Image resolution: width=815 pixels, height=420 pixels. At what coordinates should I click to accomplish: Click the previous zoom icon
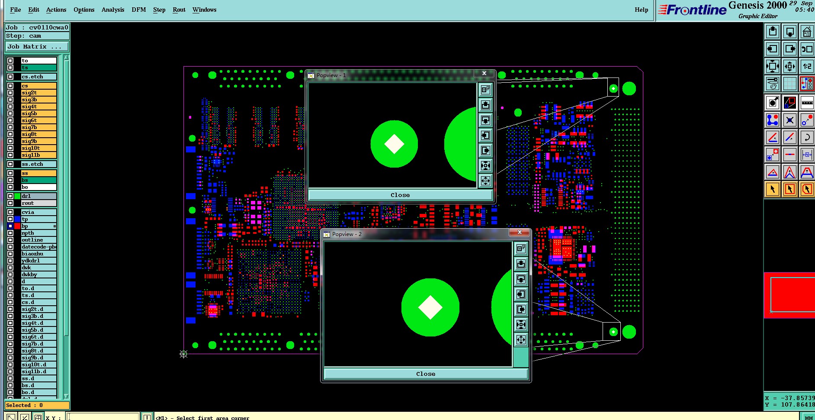[x=807, y=49]
